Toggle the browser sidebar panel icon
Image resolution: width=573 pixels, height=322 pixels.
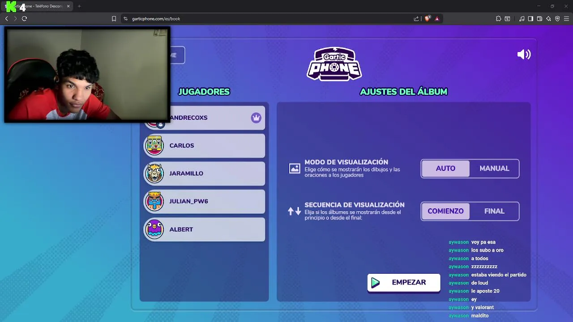530,19
